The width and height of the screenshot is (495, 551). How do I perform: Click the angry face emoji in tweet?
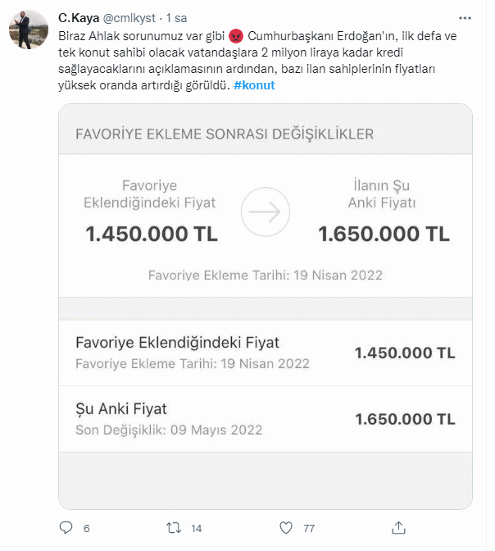tap(234, 37)
